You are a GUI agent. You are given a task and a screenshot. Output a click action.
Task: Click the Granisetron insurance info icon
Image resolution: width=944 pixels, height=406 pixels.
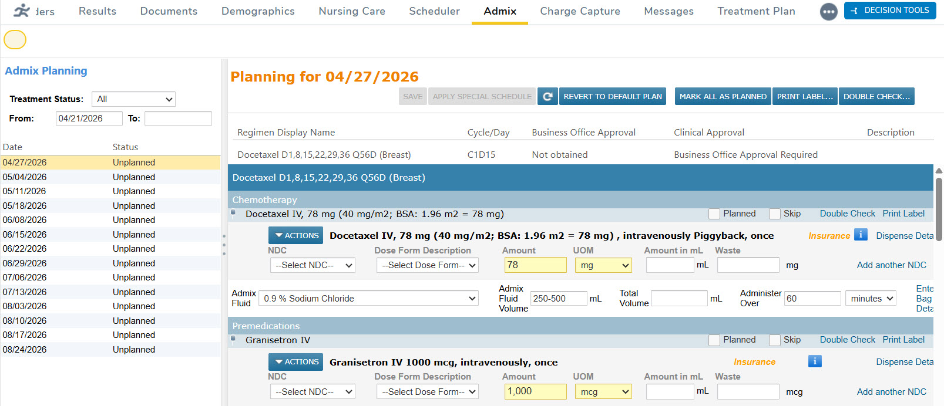[x=815, y=361]
